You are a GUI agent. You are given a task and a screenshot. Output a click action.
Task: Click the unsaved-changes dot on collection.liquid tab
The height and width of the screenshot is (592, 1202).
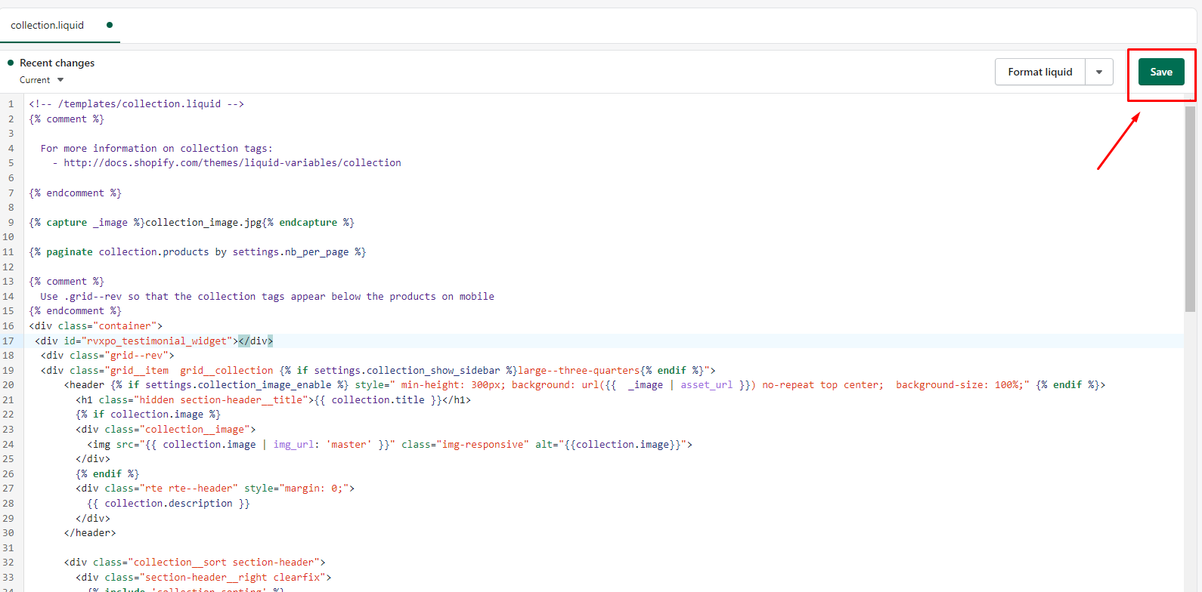110,25
